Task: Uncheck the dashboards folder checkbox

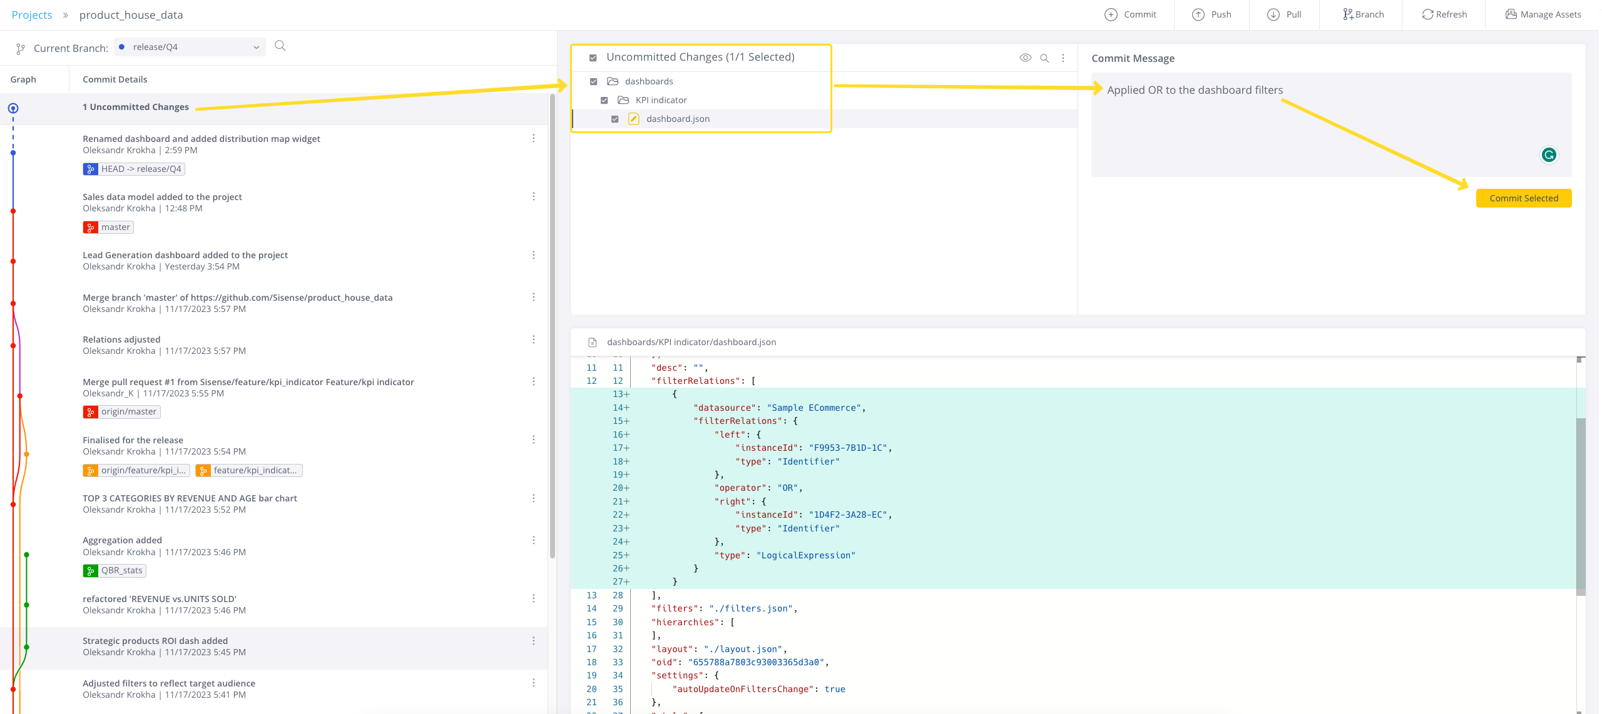Action: tap(593, 81)
